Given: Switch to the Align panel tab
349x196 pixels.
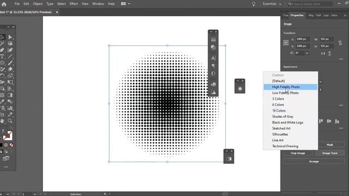Looking at the screenshot, I should coord(311,15).
